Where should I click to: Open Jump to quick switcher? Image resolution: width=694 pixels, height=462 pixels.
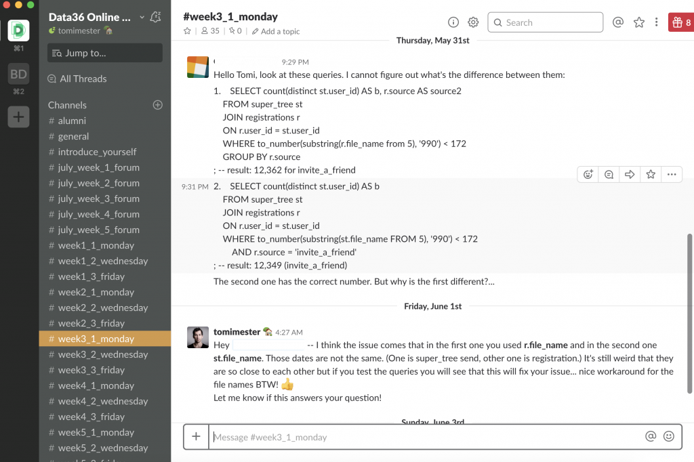point(105,53)
